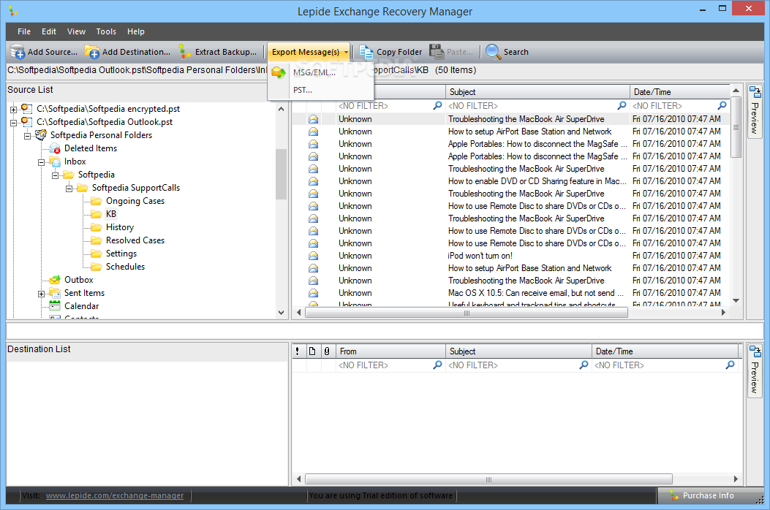Click the attachment column header icon
This screenshot has height=510, width=770.
tap(327, 351)
